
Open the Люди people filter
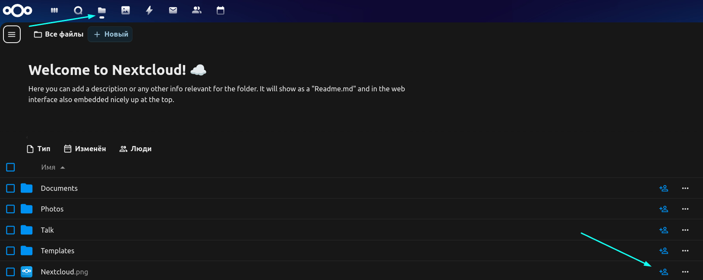pyautogui.click(x=136, y=149)
